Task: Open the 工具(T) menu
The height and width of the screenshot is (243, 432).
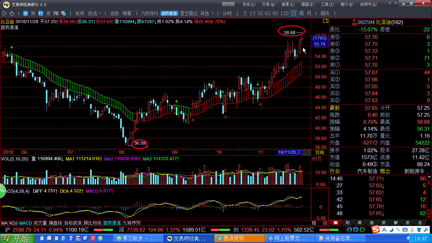Action: [x=327, y=4]
